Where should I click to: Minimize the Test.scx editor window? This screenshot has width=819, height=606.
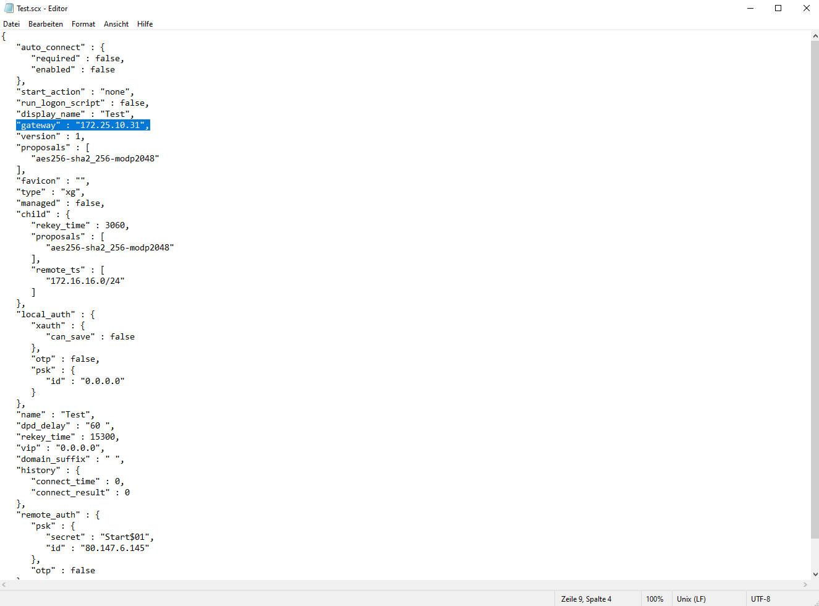pyautogui.click(x=750, y=8)
